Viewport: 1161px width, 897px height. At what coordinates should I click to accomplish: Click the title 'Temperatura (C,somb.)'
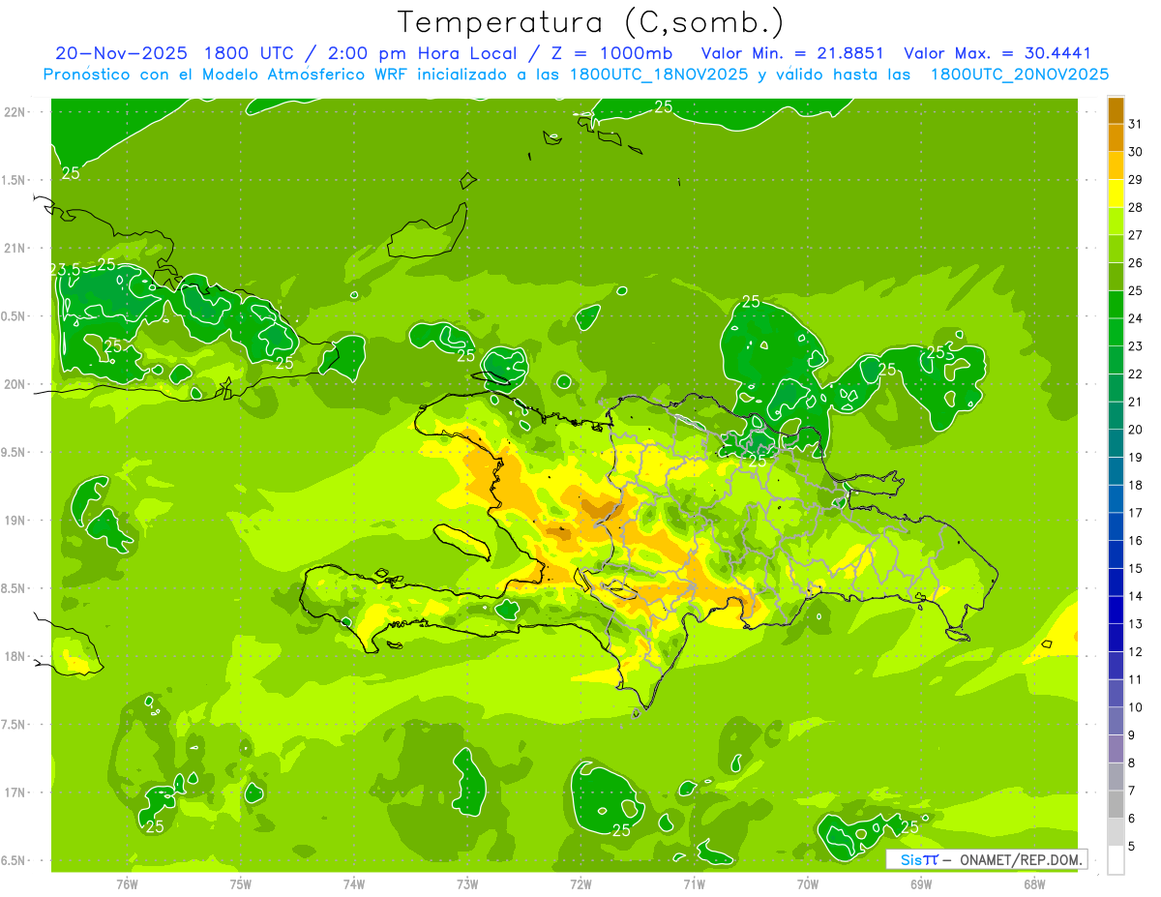point(591,22)
